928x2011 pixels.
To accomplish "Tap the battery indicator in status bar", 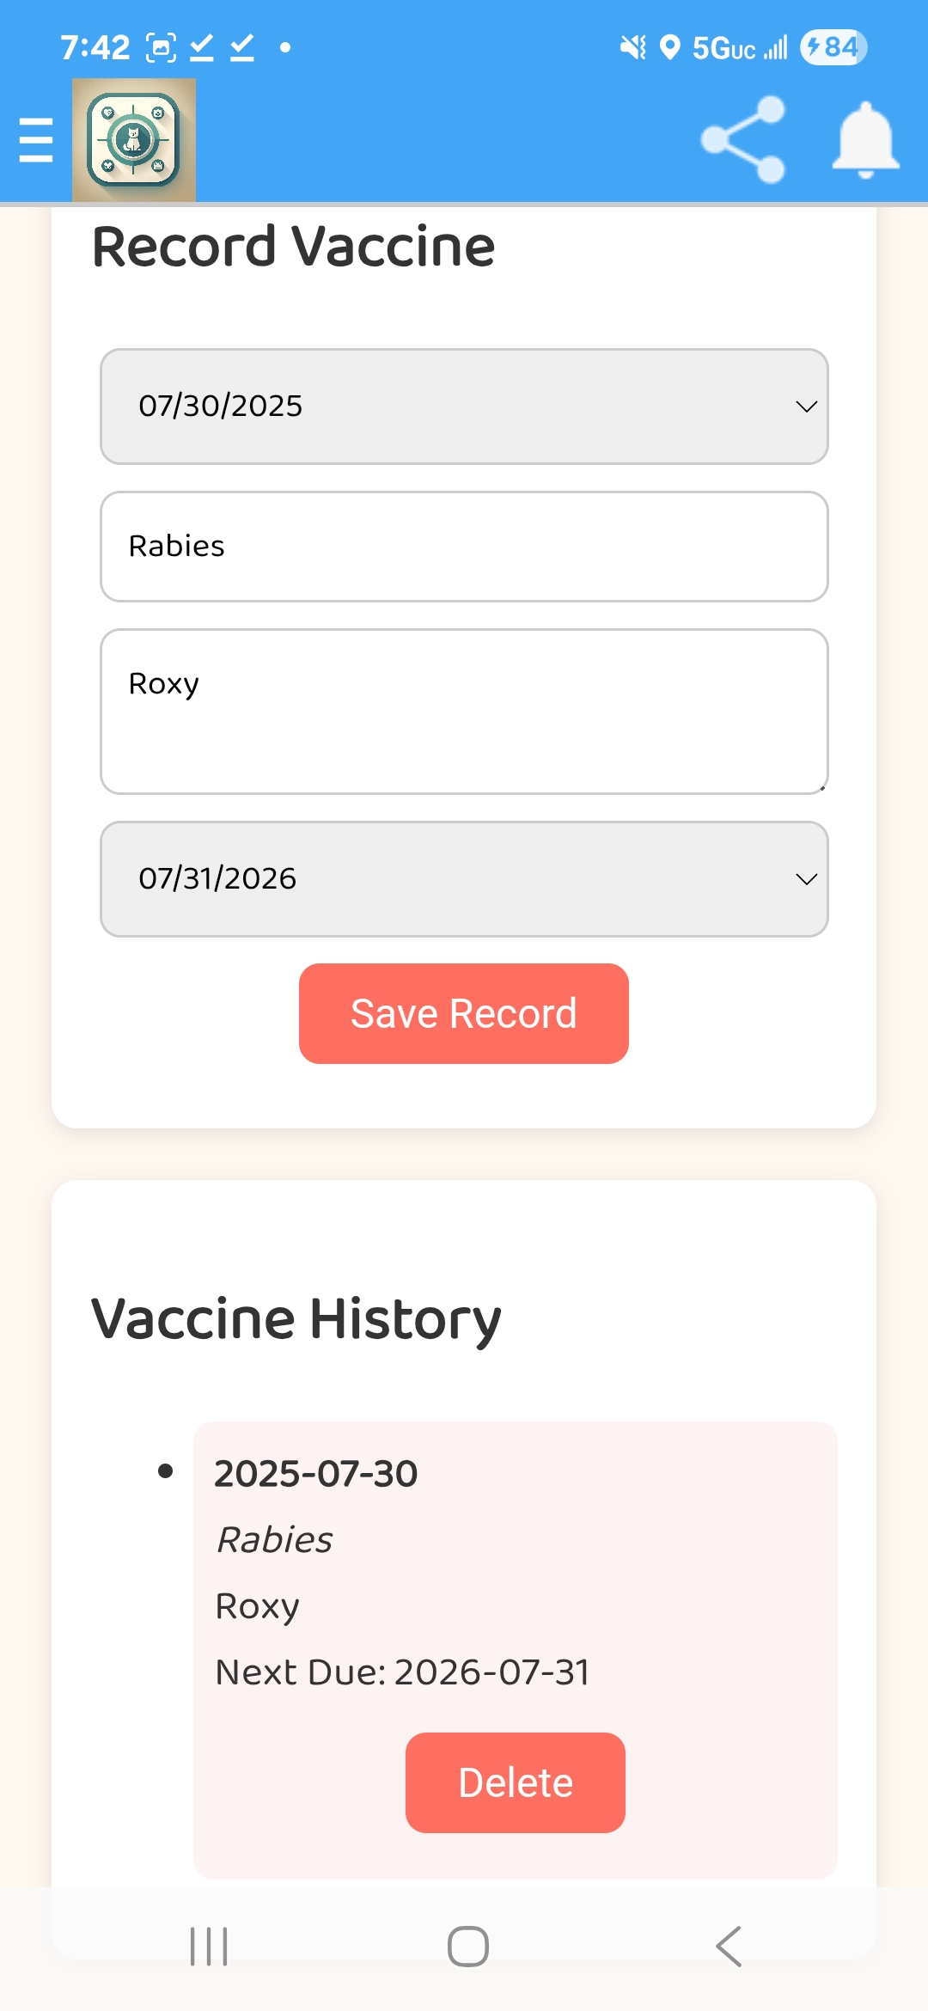I will point(833,47).
